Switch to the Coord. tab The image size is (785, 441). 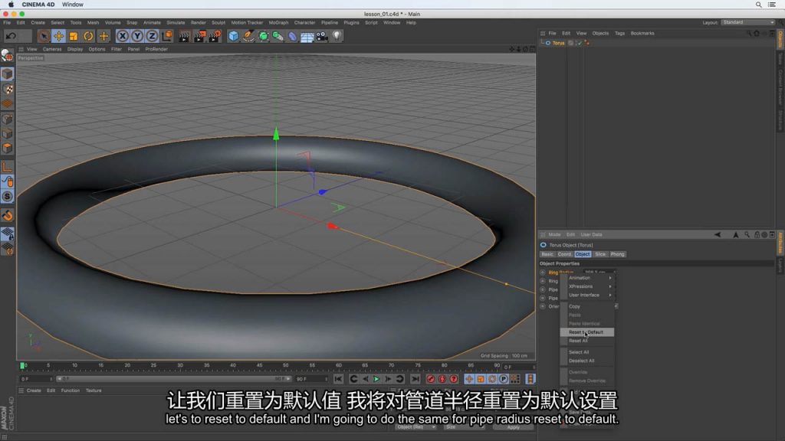click(x=564, y=254)
